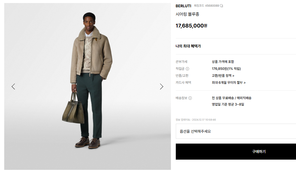This screenshot has height=172, width=296.
Task: Open the 교환/반품 정책 link
Action: [x=223, y=76]
